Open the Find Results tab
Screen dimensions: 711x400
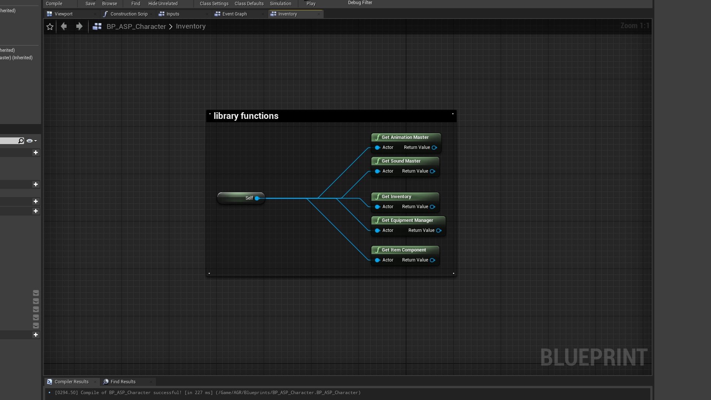pos(123,382)
